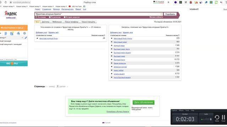This screenshot has width=227, height=127.
Task: Add the 'банан апельсин' query with plus icon
Action: click(112, 63)
